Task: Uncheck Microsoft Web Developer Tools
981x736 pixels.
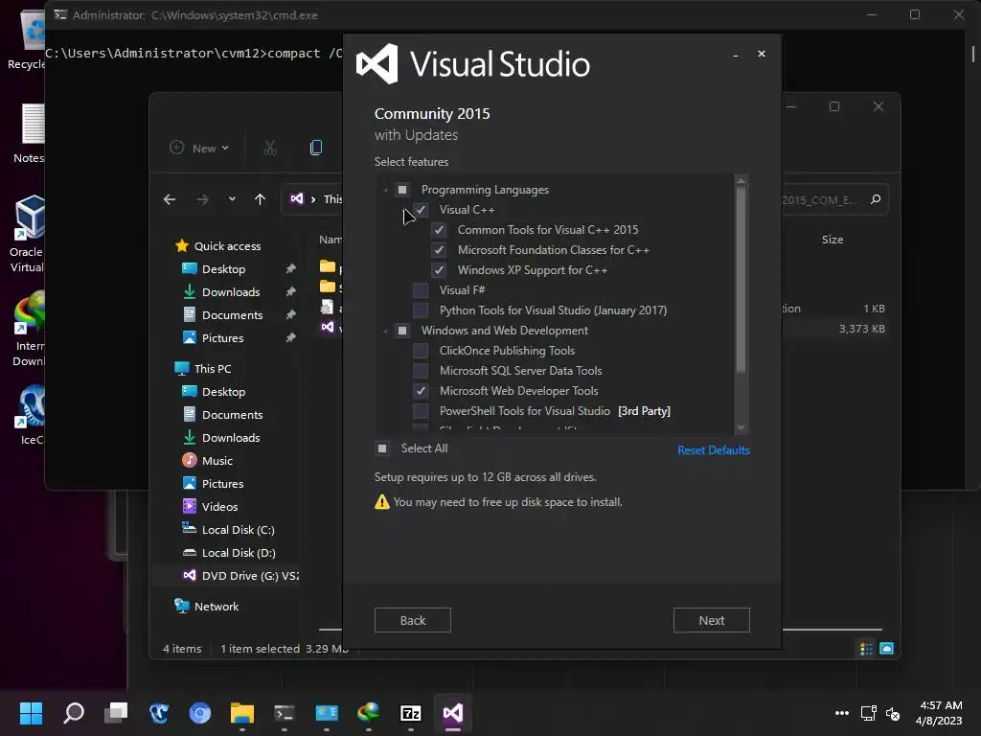Action: (x=422, y=391)
